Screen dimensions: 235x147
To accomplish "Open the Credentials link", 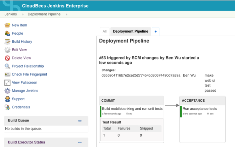I will click(x=21, y=107).
